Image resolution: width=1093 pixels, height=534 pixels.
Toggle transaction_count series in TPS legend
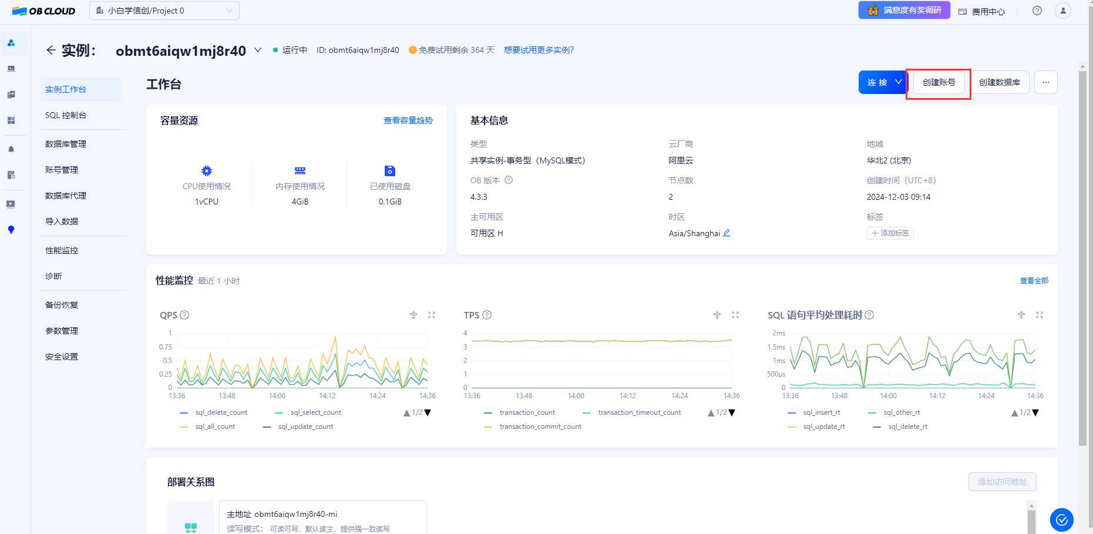tap(520, 412)
